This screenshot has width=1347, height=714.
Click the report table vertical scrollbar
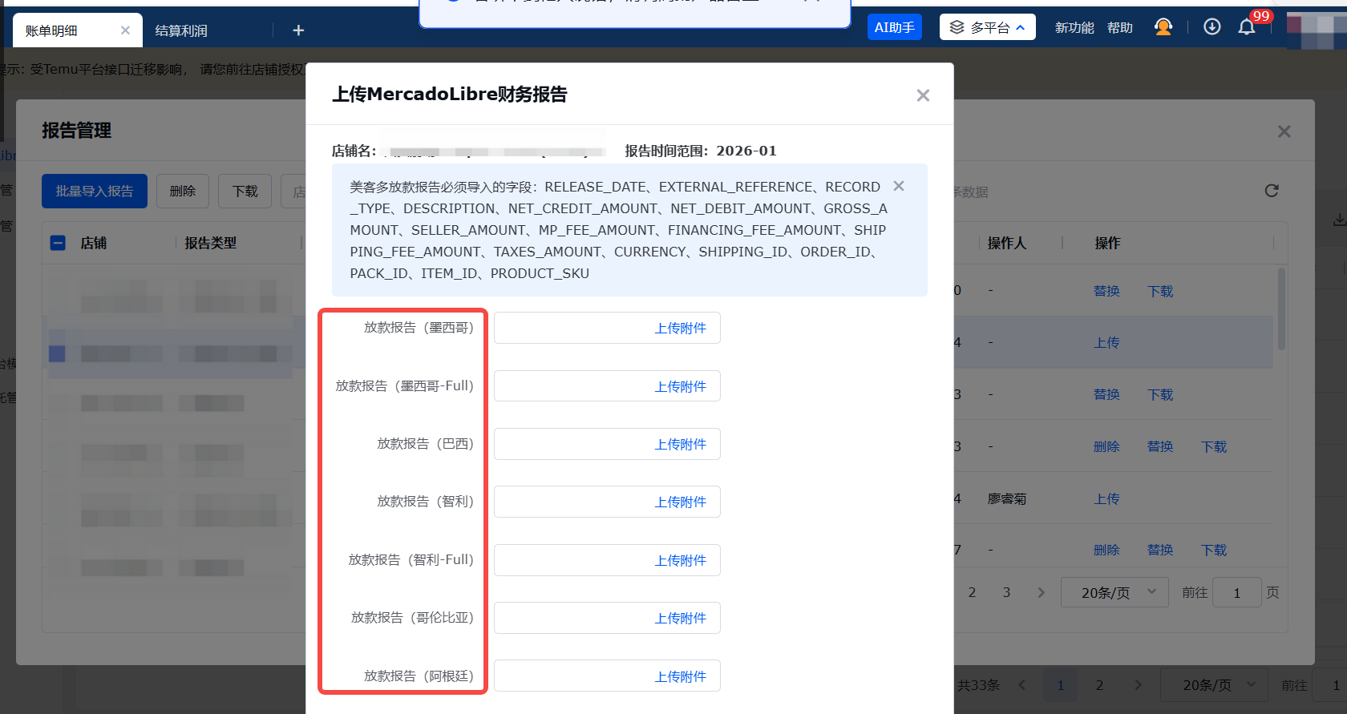tap(1281, 309)
